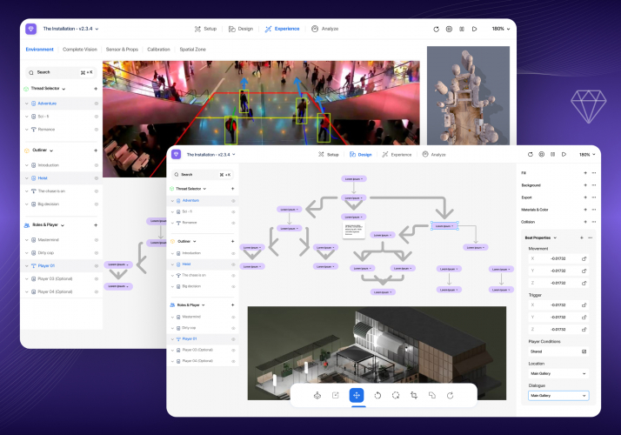Open the more options menu for Background
Viewport: 621px width, 435px height.
[594, 185]
